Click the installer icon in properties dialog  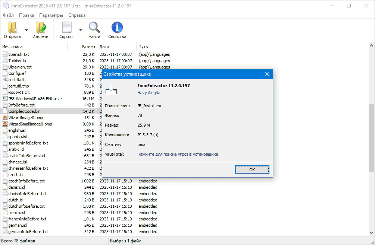[111, 89]
